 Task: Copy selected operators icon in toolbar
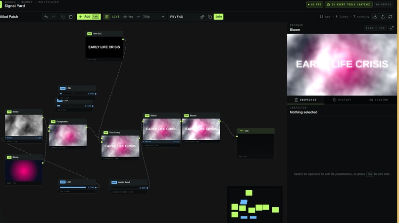tap(63, 17)
